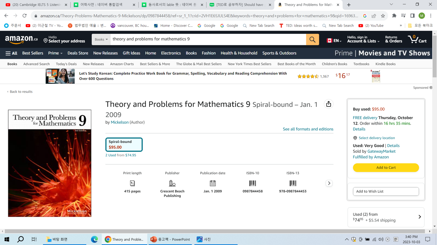The width and height of the screenshot is (437, 245).
Task: Open the YouTube bookmark in bookmarks bar
Action: click(371, 26)
